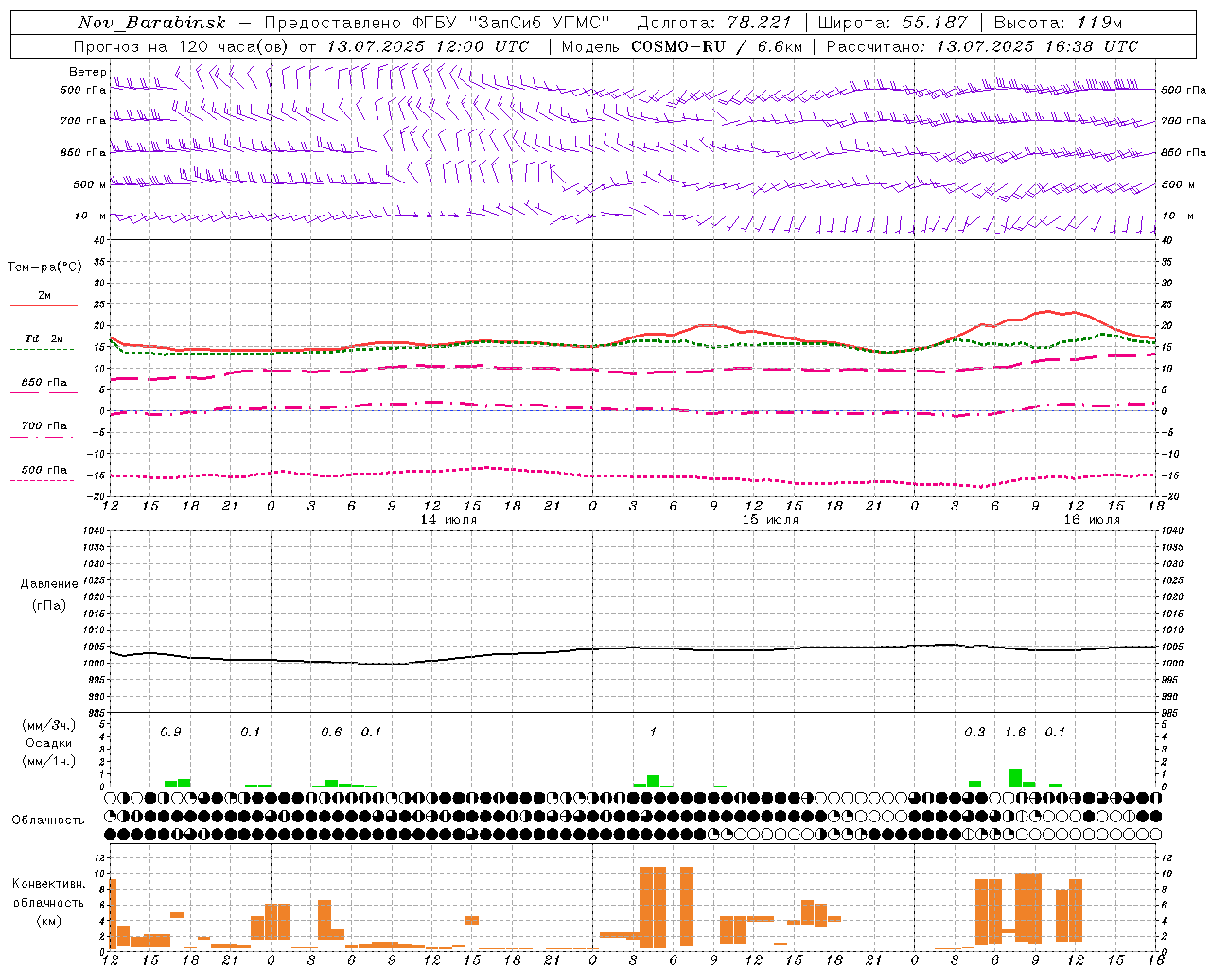Click the Облачность cloud cover label

click(48, 821)
